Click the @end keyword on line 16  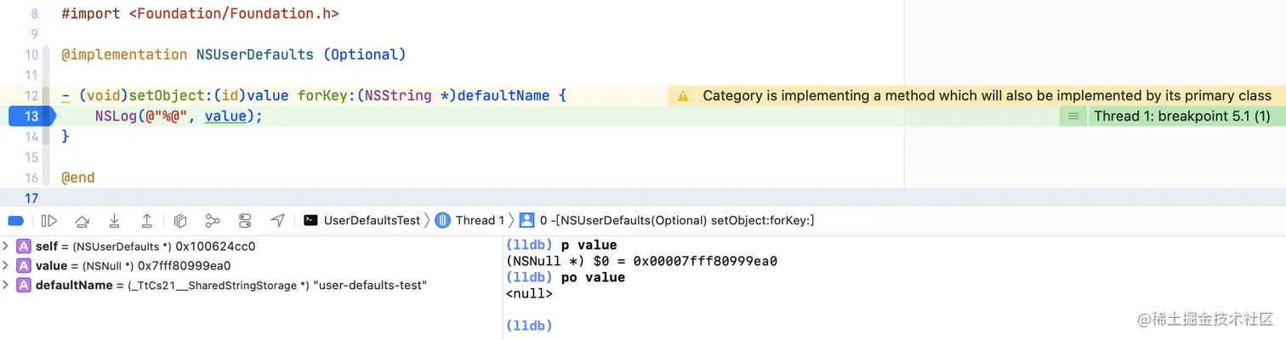[78, 178]
